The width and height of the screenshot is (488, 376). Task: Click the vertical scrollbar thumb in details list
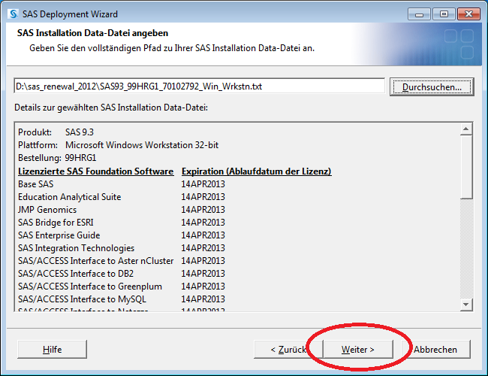point(466,167)
